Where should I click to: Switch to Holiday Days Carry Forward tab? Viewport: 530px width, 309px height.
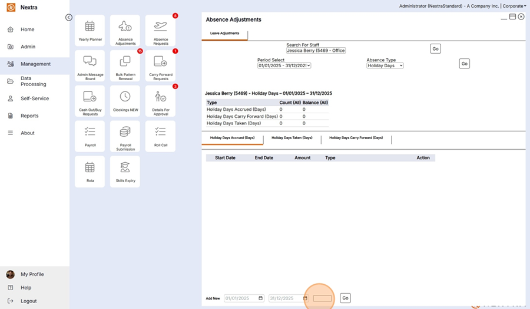coord(356,138)
